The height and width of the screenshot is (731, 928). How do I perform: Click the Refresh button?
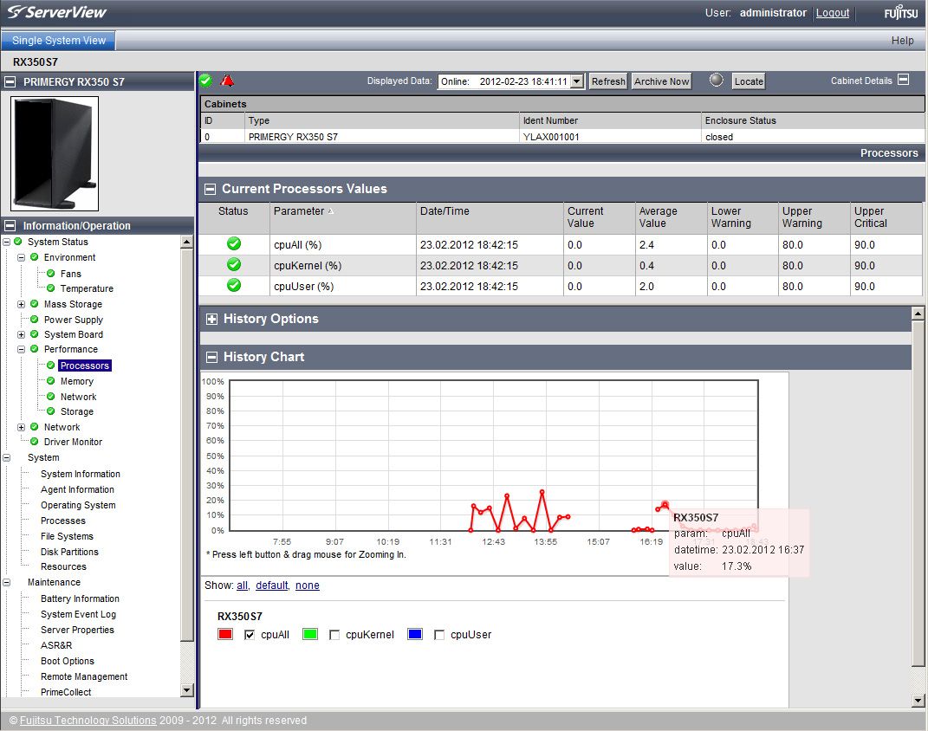(607, 81)
